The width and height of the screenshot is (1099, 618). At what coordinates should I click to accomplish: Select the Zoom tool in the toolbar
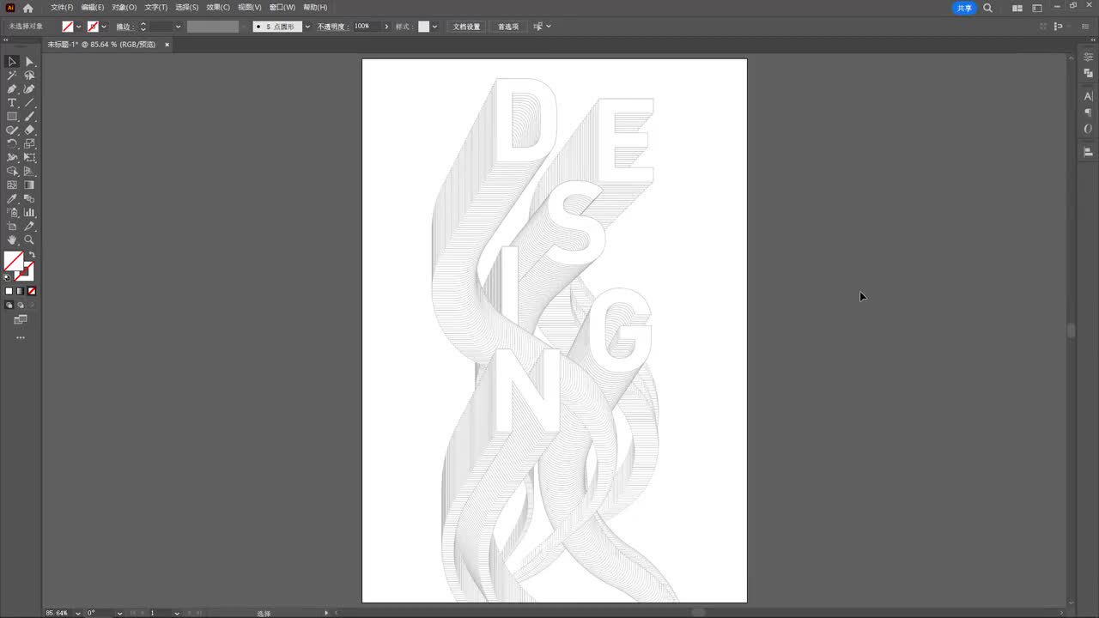tap(29, 240)
